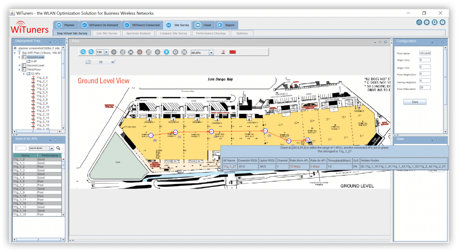Select AP 11g_2_0 in Deployment Tree
This screenshot has width=458, height=252.
tap(42, 78)
